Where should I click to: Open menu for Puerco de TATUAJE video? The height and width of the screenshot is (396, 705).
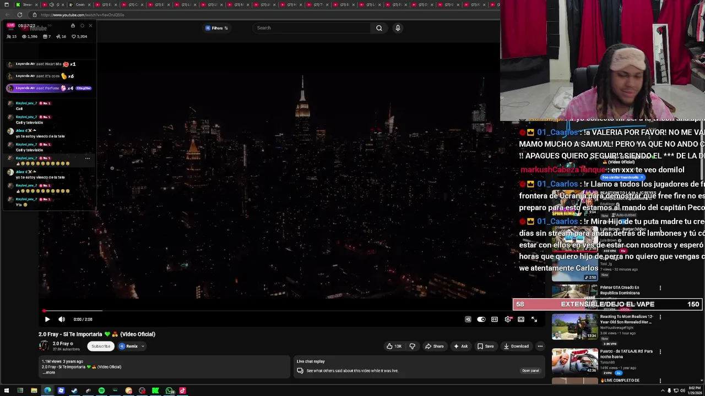pyautogui.click(x=660, y=351)
